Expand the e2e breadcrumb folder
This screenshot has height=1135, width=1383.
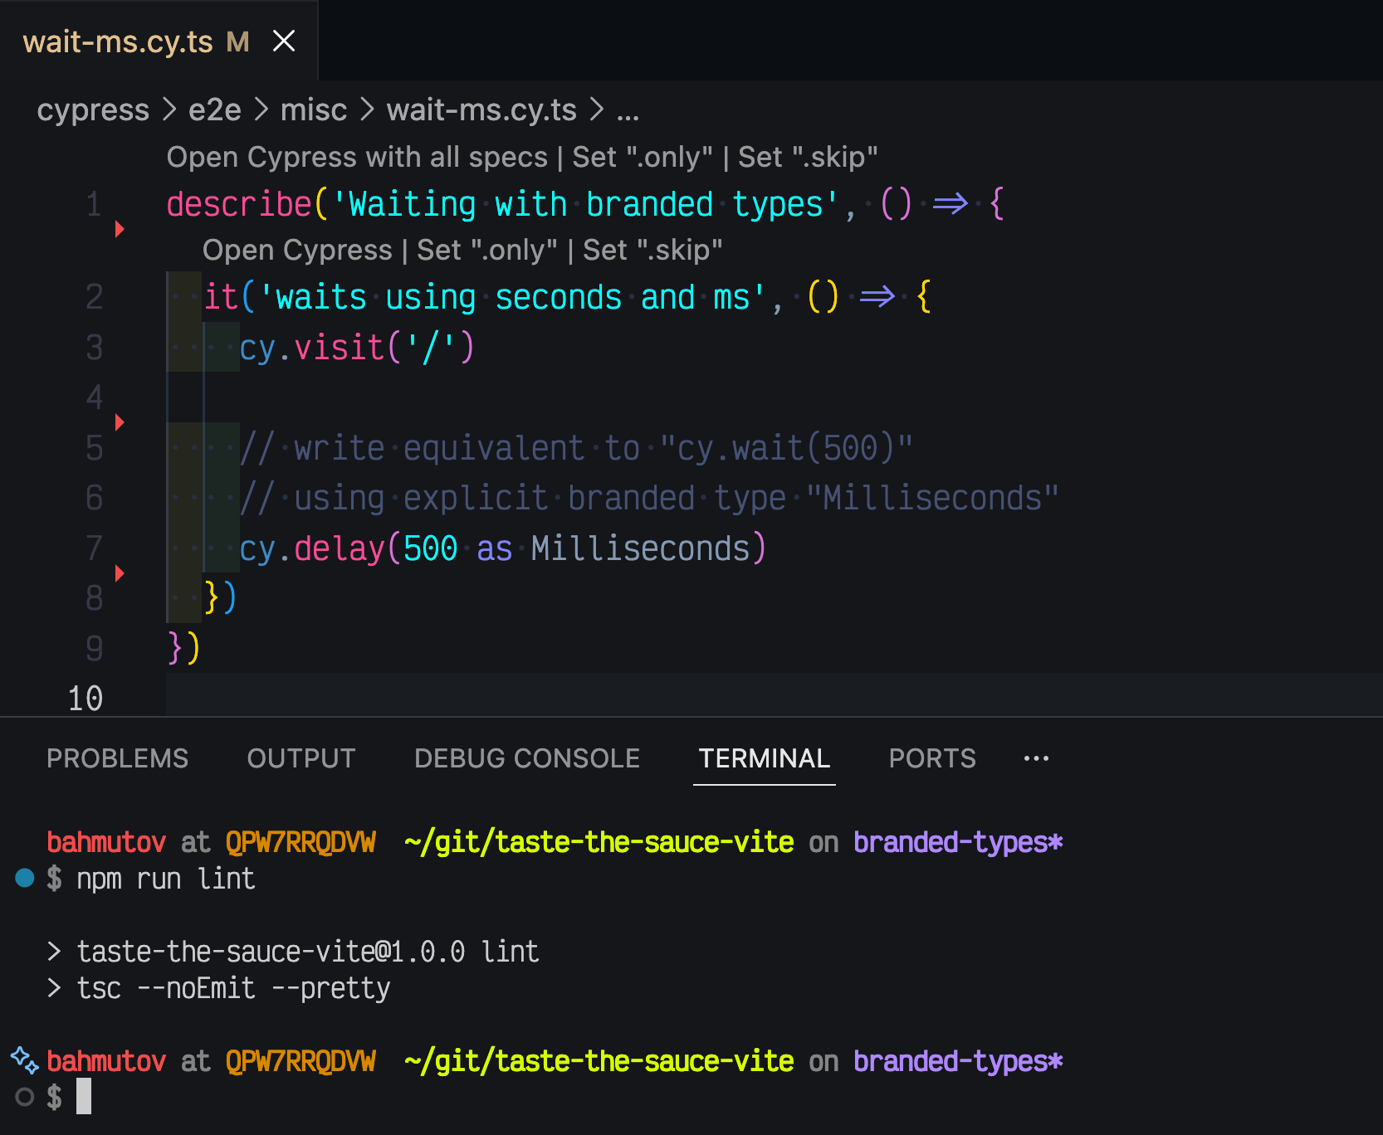214,110
